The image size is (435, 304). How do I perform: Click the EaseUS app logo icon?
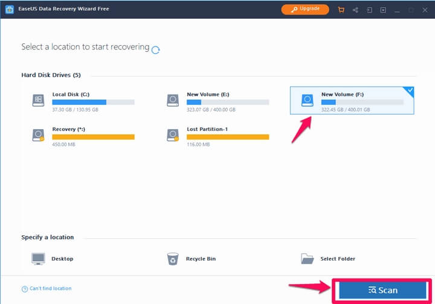[x=10, y=9]
